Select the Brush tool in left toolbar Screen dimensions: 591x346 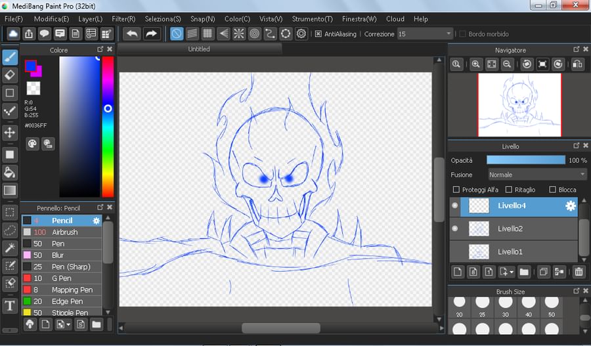(10, 57)
